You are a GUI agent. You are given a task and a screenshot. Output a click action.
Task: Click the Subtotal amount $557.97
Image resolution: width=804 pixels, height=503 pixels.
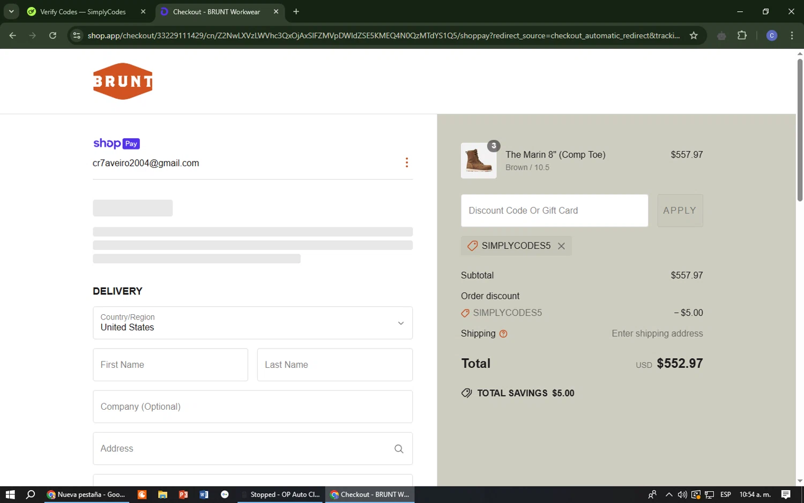click(687, 275)
